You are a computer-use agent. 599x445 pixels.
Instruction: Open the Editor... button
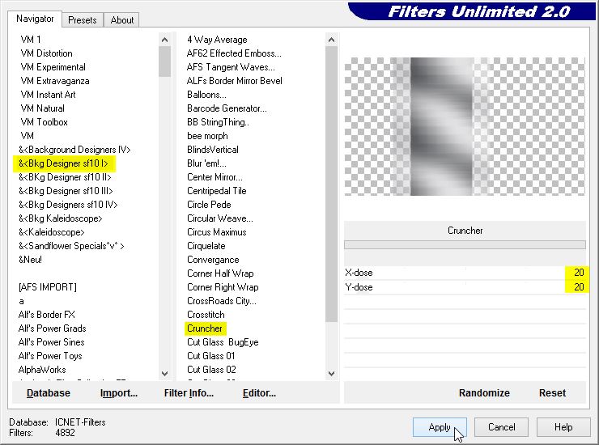pyautogui.click(x=259, y=393)
